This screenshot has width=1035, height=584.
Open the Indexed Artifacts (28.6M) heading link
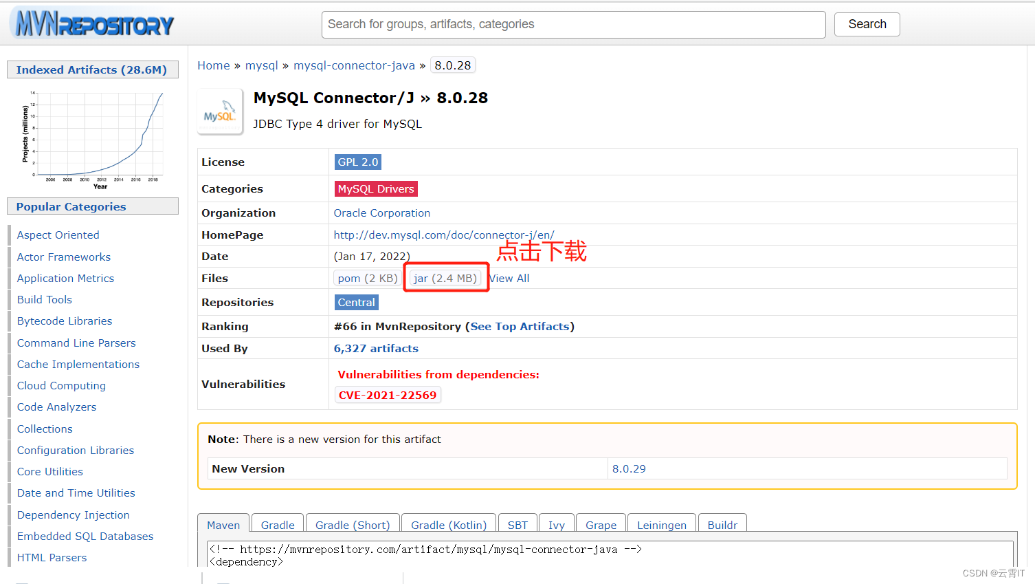coord(91,69)
